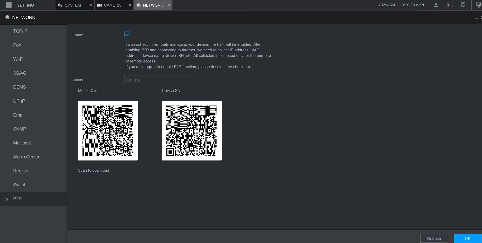Screen dimensions: 482x243
Task: Click the date and time display
Action: coord(401,5)
